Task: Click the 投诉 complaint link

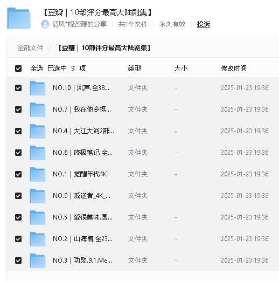Action: pyautogui.click(x=204, y=24)
